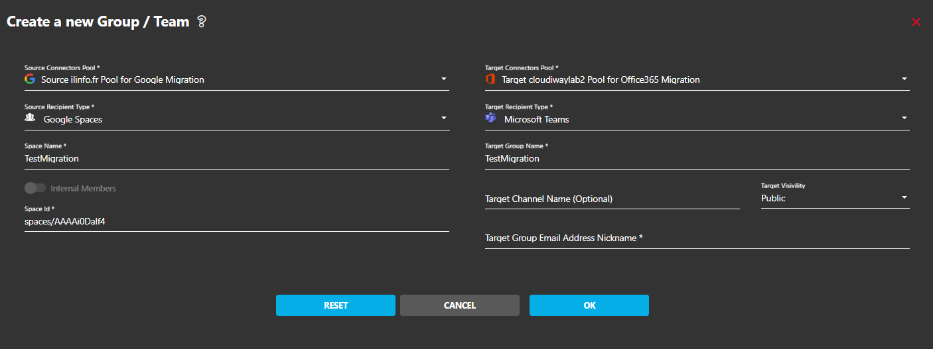The image size is (933, 349).
Task: Click the Target Channel Name field
Action: point(612,199)
